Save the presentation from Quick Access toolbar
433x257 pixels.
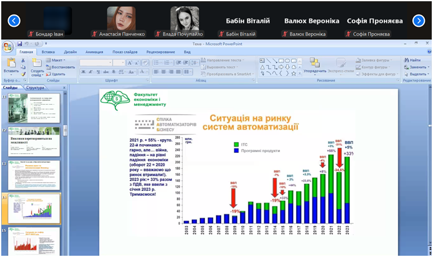[20, 44]
